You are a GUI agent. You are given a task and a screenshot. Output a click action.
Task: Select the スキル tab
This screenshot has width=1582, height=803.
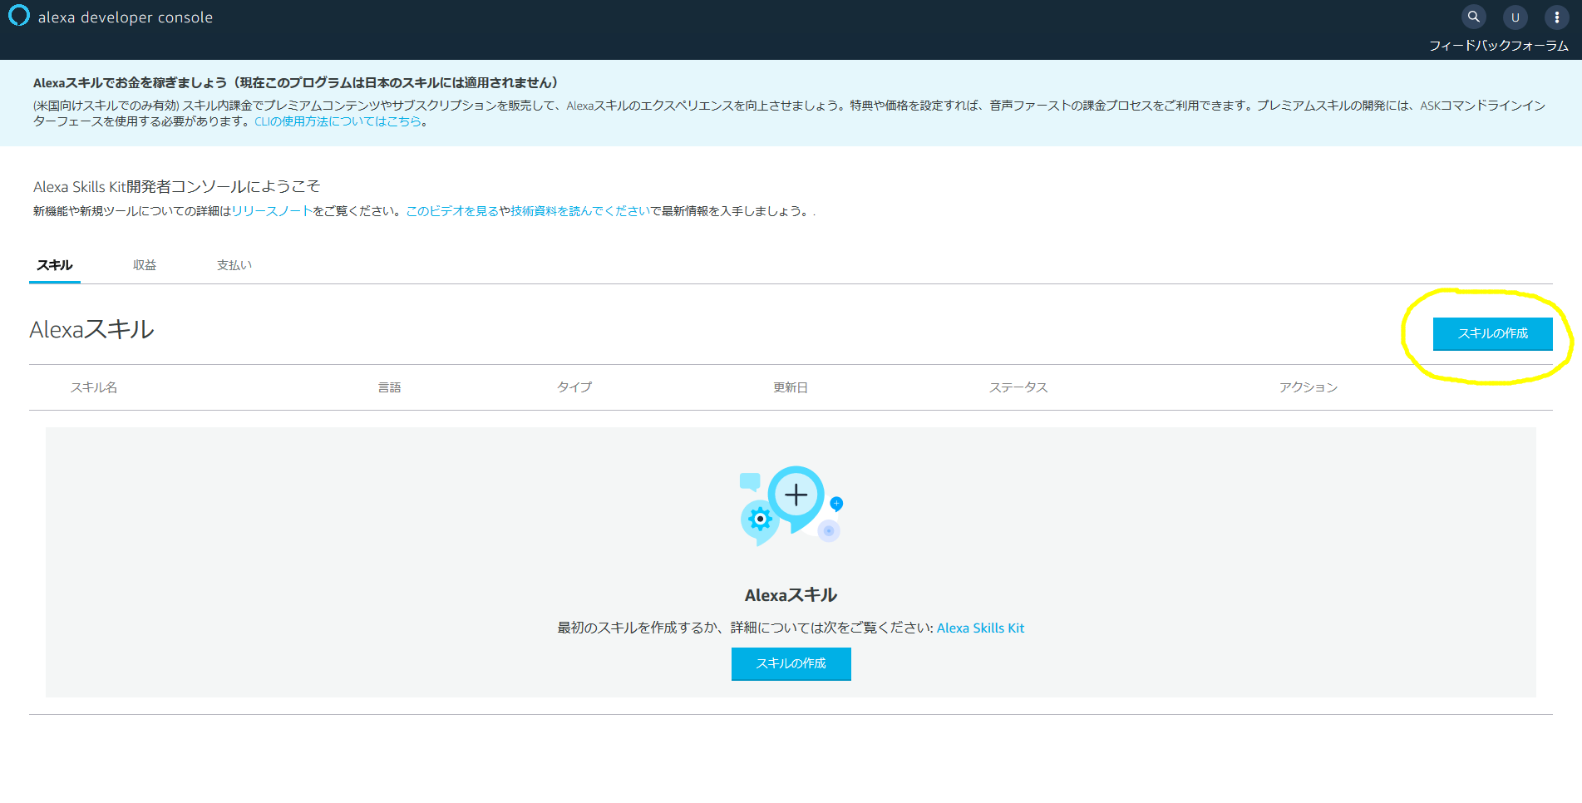click(x=55, y=265)
